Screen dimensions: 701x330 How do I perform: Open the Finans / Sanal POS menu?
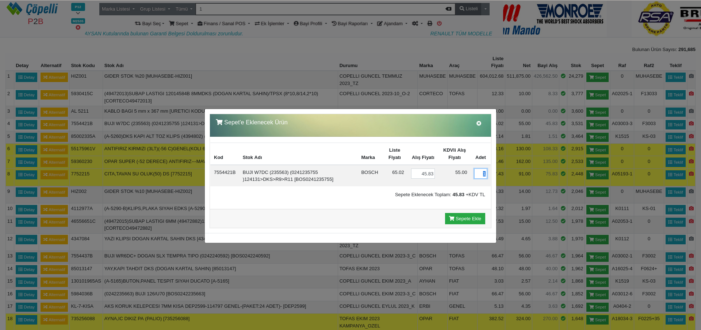[223, 23]
